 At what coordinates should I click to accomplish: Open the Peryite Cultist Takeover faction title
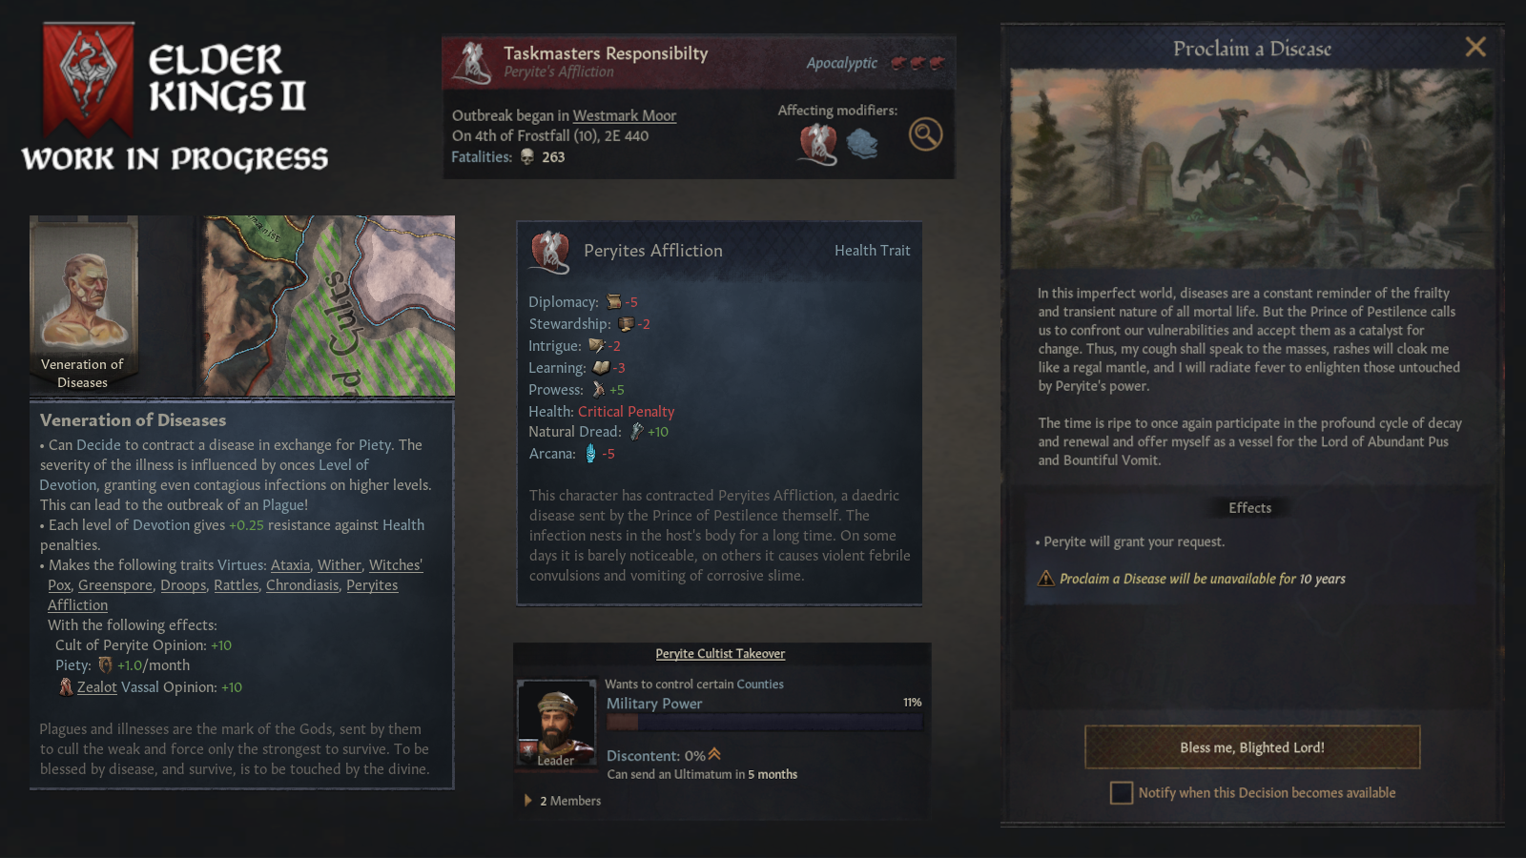[x=720, y=654]
